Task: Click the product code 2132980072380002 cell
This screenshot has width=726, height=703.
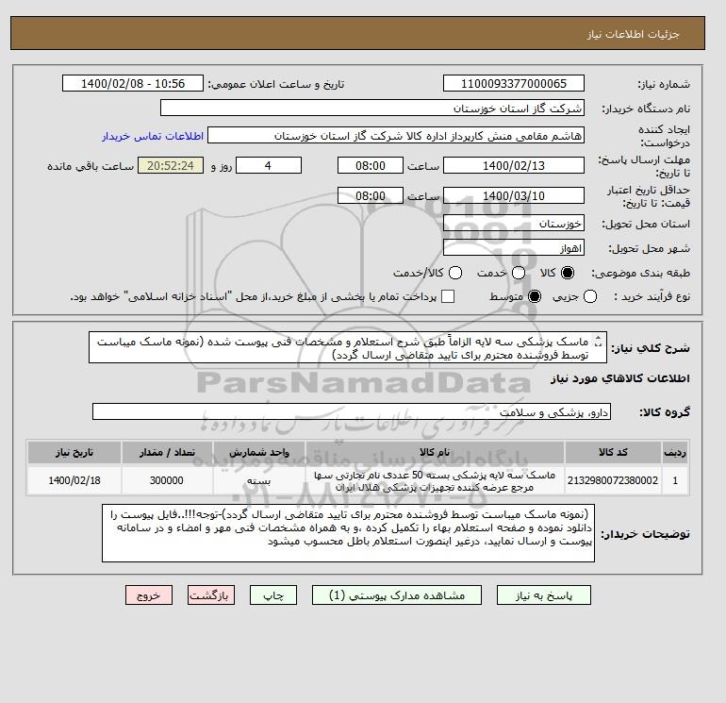Action: pyautogui.click(x=613, y=480)
